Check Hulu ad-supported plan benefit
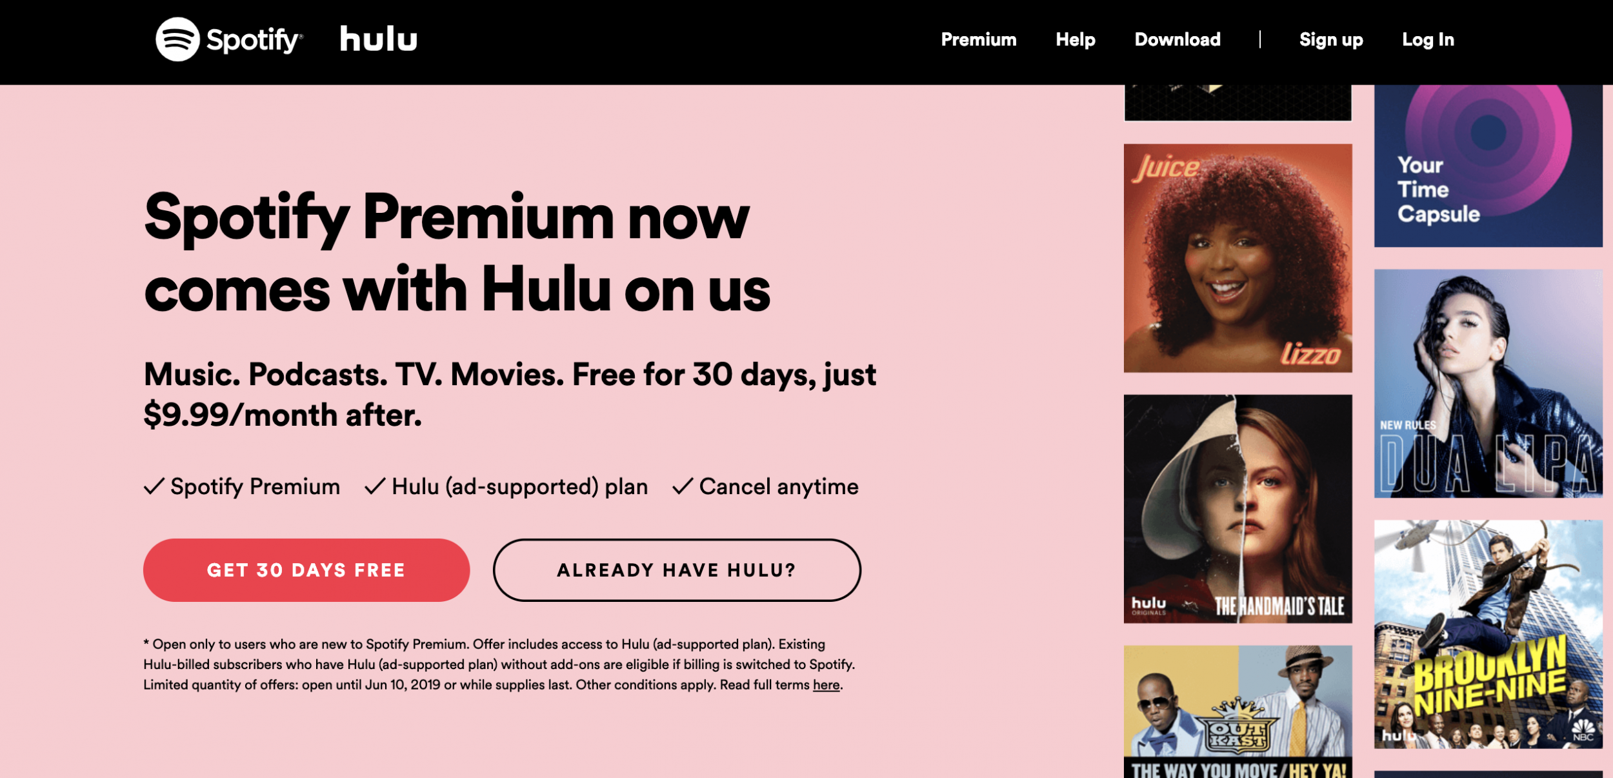Screen dimensions: 1613x778 click(505, 489)
